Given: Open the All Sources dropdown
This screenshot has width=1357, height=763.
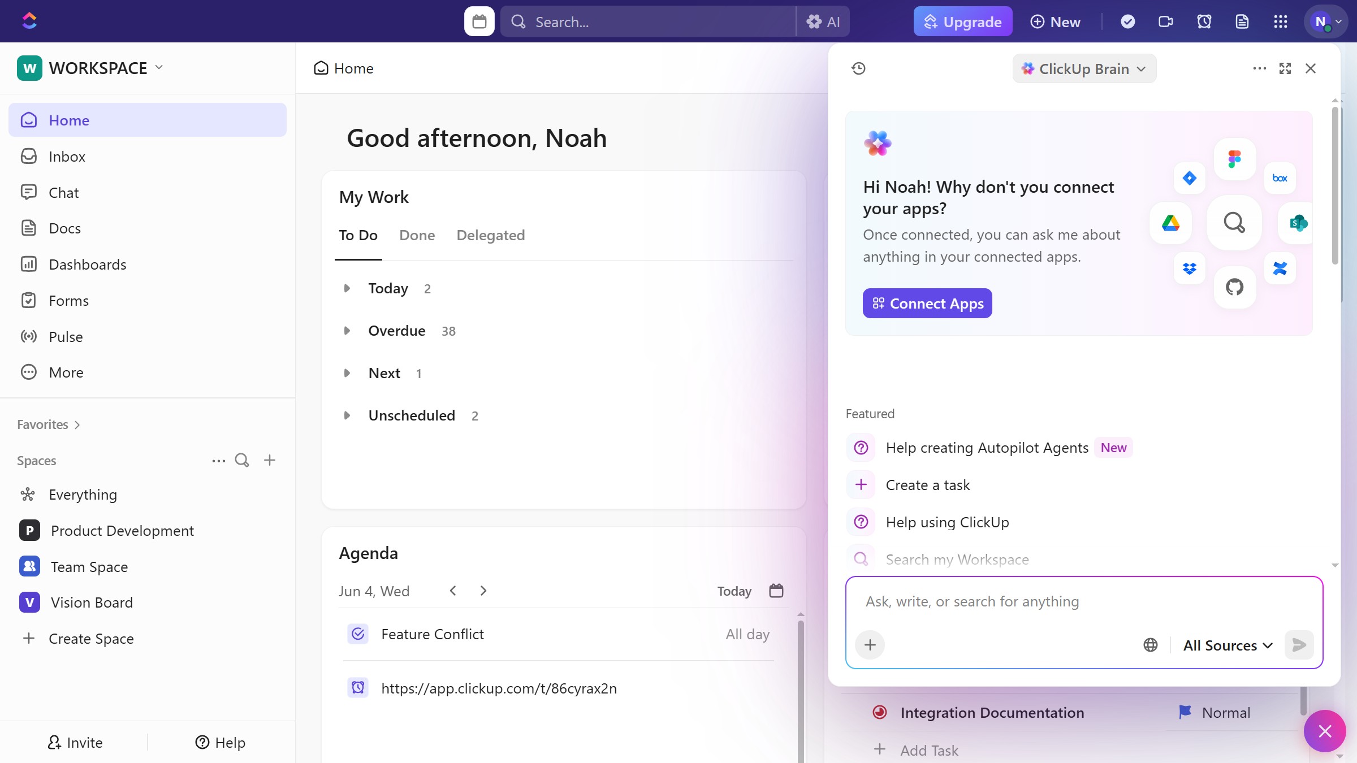Looking at the screenshot, I should (1228, 645).
